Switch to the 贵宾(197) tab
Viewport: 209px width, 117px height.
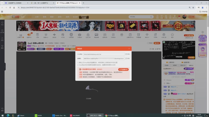pos(183,66)
